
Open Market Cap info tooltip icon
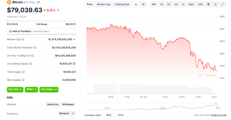[x=23, y=39]
